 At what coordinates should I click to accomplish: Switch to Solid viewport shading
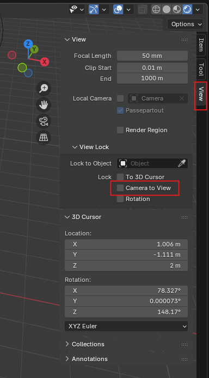point(167,10)
